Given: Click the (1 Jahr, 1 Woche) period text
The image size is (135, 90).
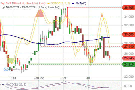Looking at the screenshot, I should click(x=48, y=7).
